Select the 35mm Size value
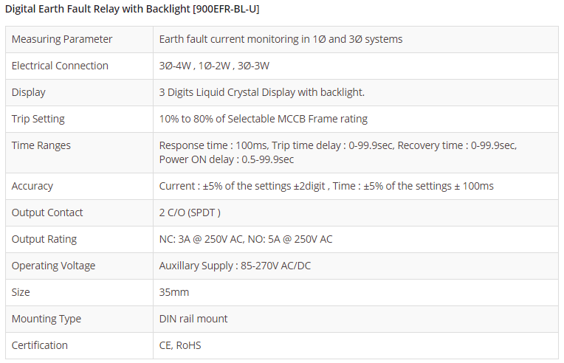The image size is (564, 363). pyautogui.click(x=174, y=292)
